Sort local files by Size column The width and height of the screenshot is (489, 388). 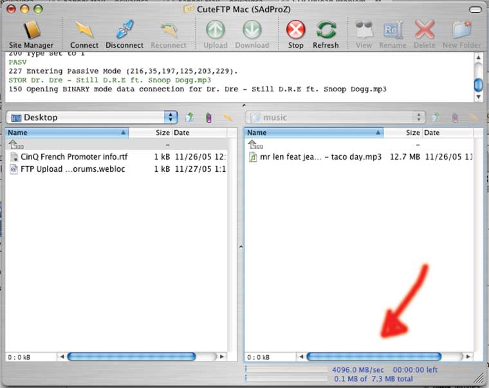tap(150, 133)
